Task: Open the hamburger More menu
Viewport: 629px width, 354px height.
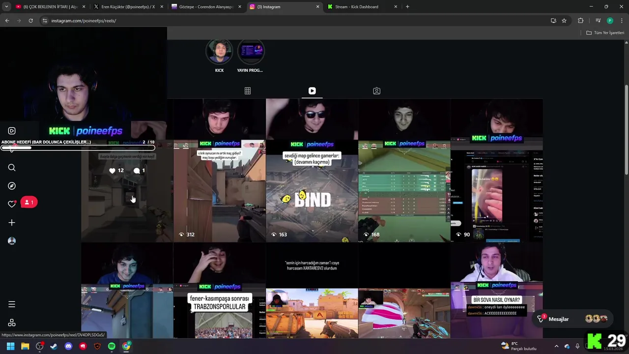Action: point(12,304)
